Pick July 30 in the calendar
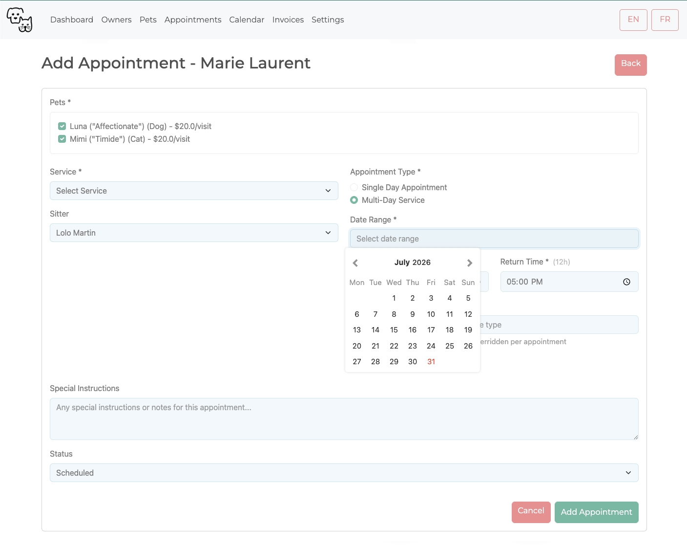Viewport: 687px width, 549px height. [x=413, y=362]
